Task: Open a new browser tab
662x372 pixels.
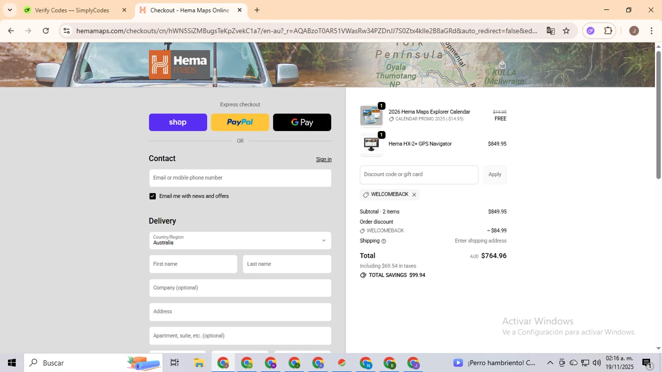Action: [257, 10]
